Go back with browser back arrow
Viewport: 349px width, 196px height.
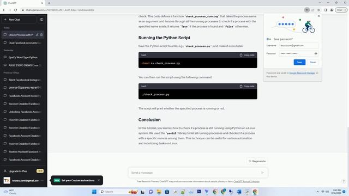pos(4,10)
